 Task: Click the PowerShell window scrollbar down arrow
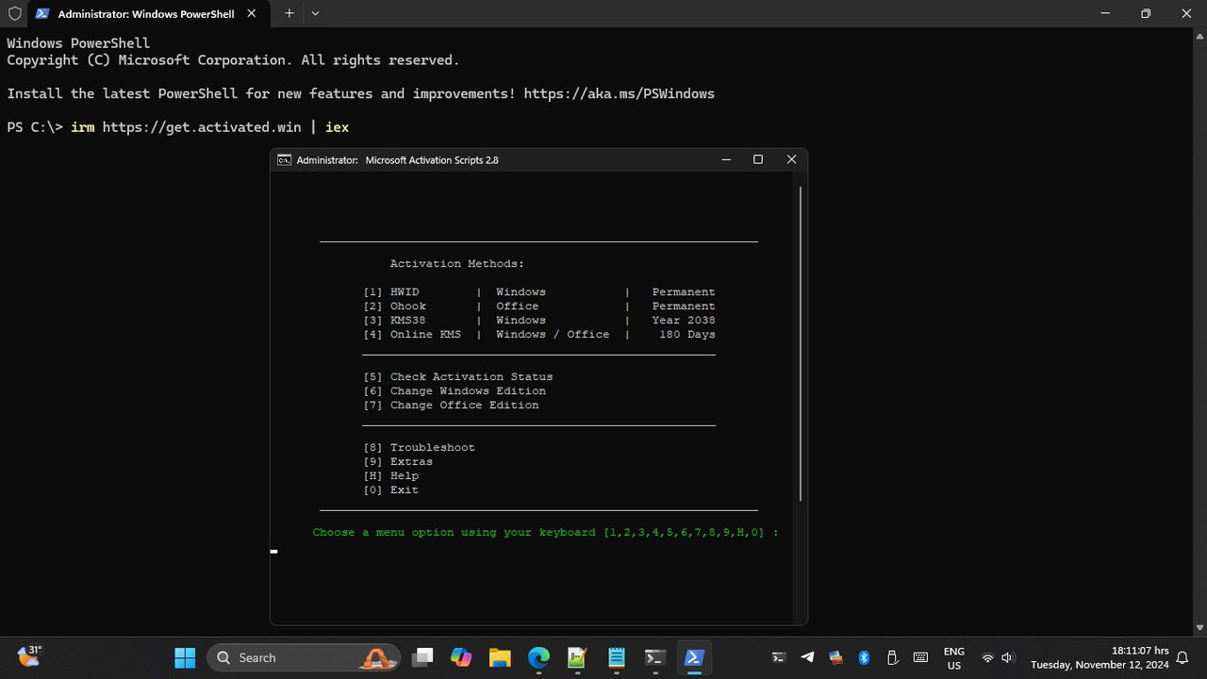point(1199,627)
